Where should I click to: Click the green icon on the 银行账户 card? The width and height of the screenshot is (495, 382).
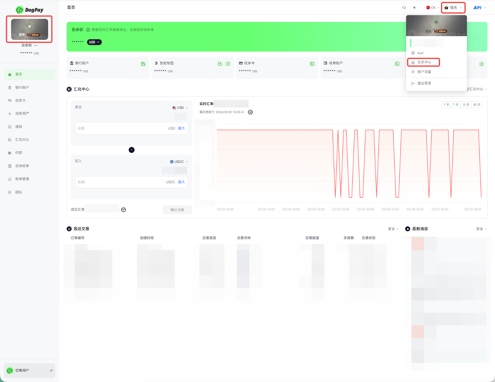(x=143, y=64)
